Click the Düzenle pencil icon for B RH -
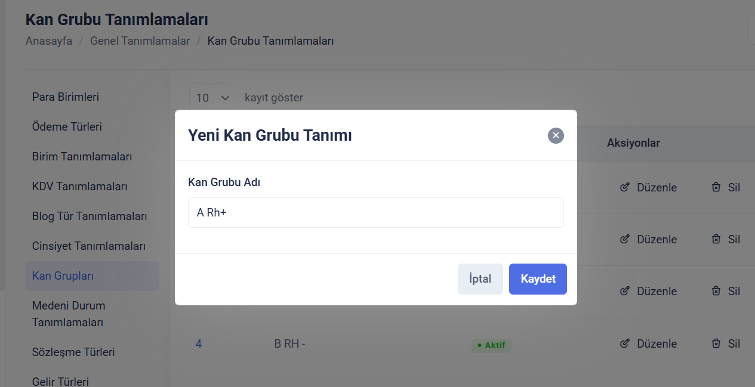Viewport: 755px width, 387px height. coord(625,343)
